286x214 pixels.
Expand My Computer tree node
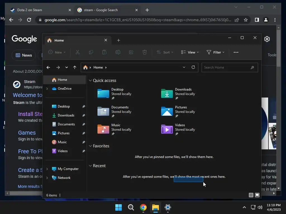pos(47,169)
